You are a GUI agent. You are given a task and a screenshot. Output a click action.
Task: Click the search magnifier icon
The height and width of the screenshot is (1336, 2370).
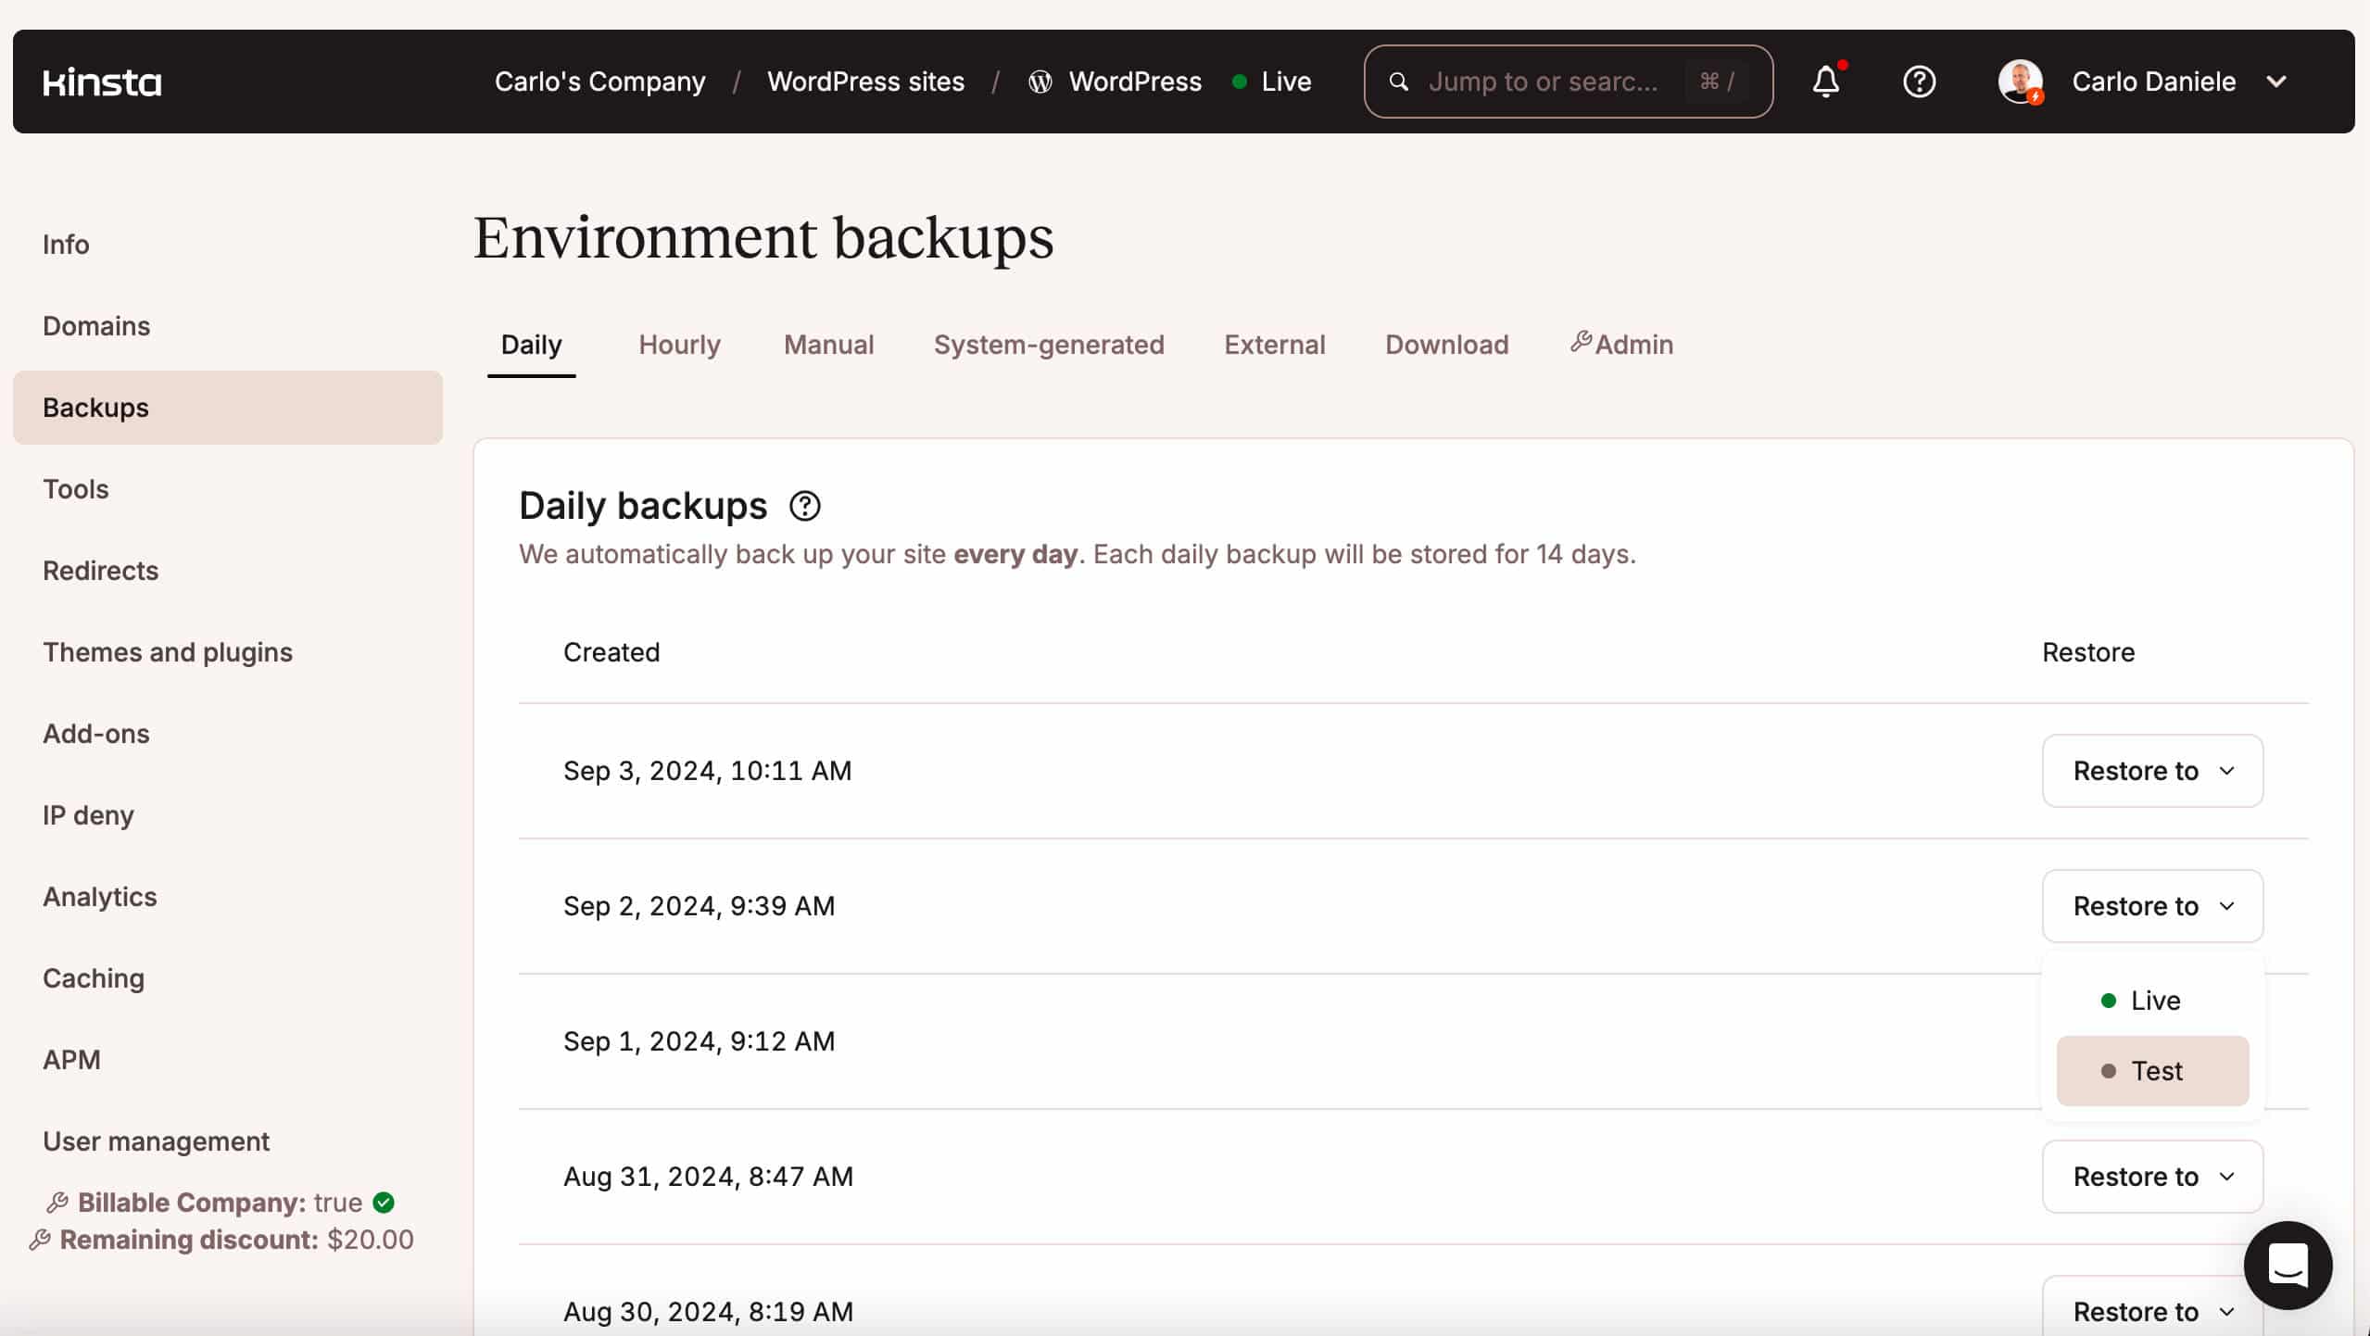tap(1398, 82)
